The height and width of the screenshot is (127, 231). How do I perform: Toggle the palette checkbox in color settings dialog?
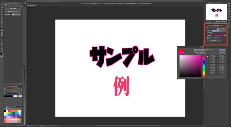click(x=207, y=50)
